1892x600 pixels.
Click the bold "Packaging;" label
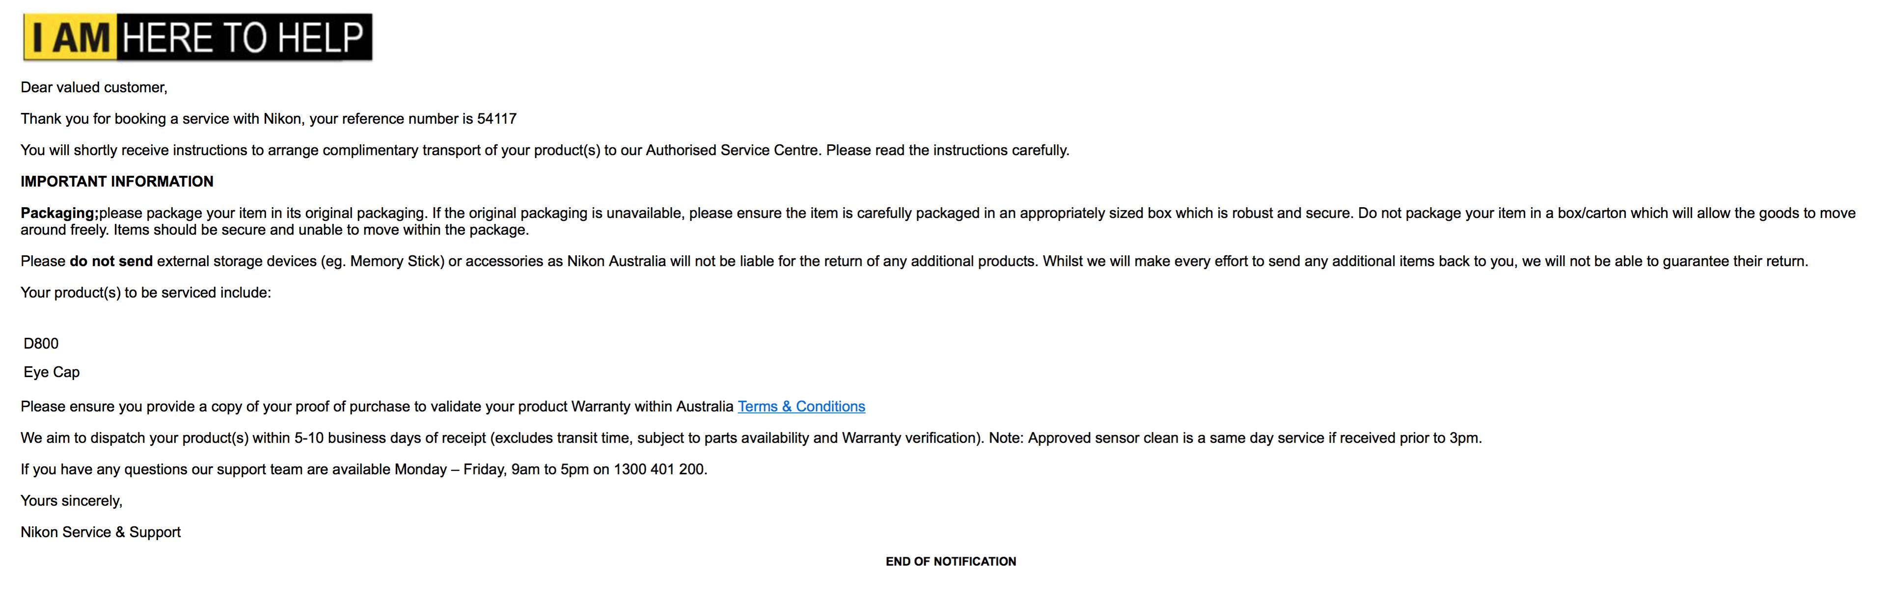[x=59, y=213]
